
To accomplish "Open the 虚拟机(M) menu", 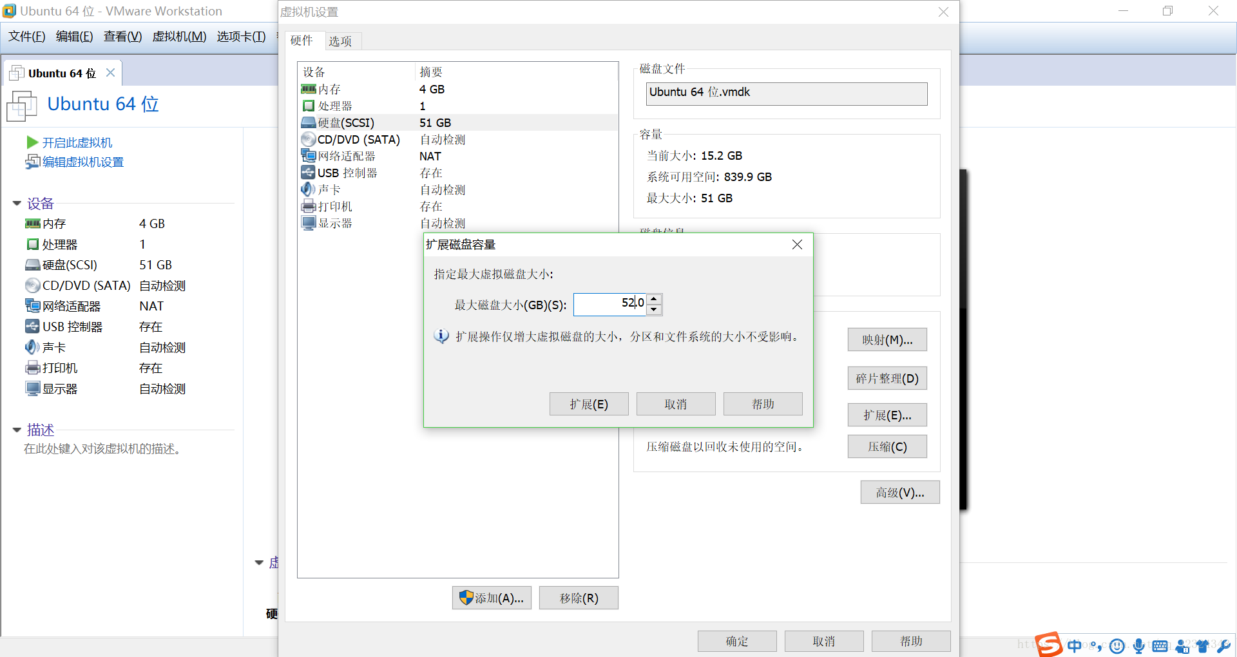I will 179,37.
